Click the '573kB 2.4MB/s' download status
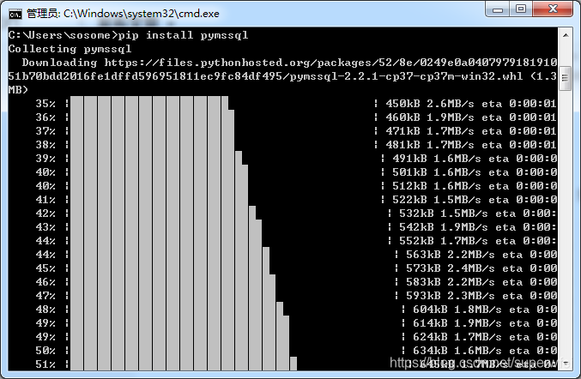 point(451,268)
